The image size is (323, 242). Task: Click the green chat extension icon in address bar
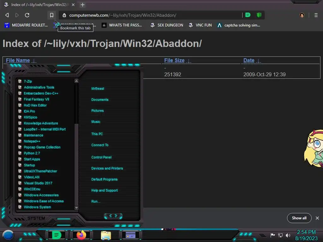(248, 15)
